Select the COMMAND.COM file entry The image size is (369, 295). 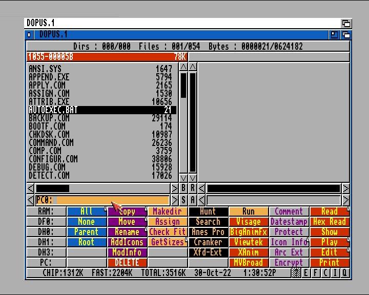pyautogui.click(x=102, y=142)
